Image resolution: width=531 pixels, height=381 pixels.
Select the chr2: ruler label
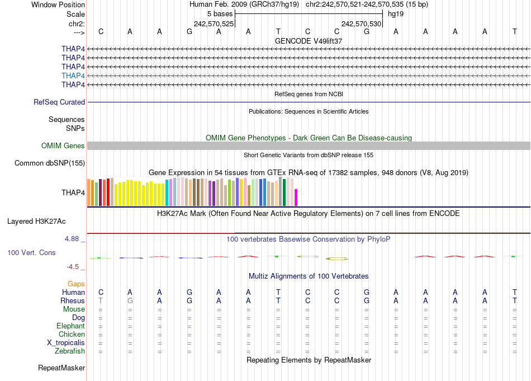pos(77,23)
